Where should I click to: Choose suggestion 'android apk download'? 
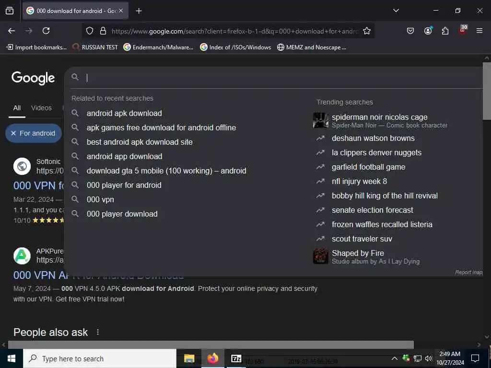click(x=124, y=113)
